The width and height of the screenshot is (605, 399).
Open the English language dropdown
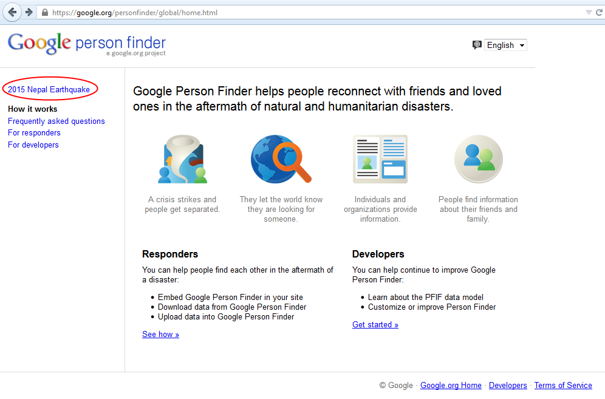[x=505, y=45]
